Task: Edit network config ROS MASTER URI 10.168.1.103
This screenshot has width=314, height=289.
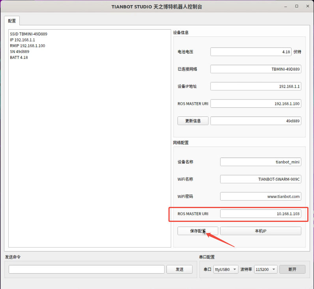Action: pyautogui.click(x=260, y=214)
